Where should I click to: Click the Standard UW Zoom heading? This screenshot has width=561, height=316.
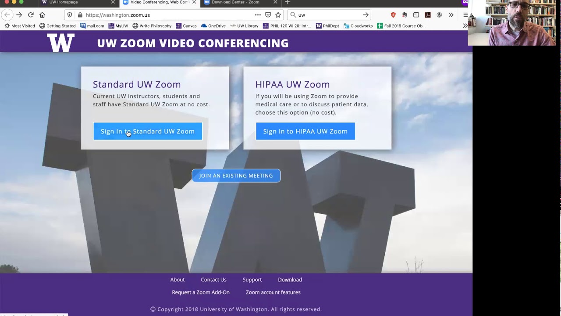click(137, 84)
